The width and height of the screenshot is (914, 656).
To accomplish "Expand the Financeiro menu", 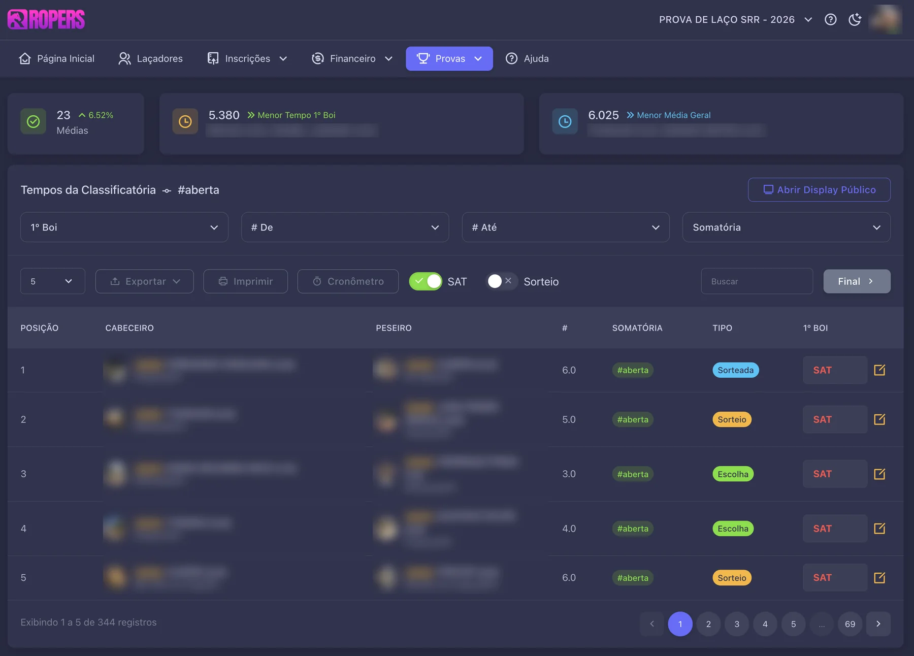I will click(352, 58).
